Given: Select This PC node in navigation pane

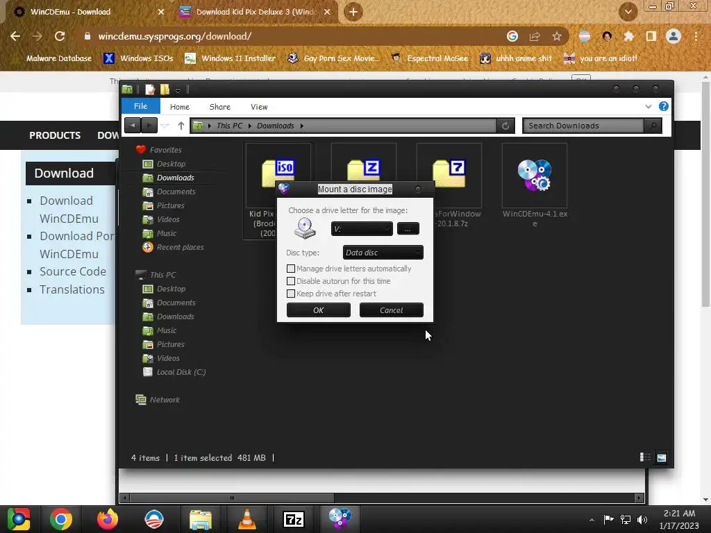Looking at the screenshot, I should tap(162, 275).
